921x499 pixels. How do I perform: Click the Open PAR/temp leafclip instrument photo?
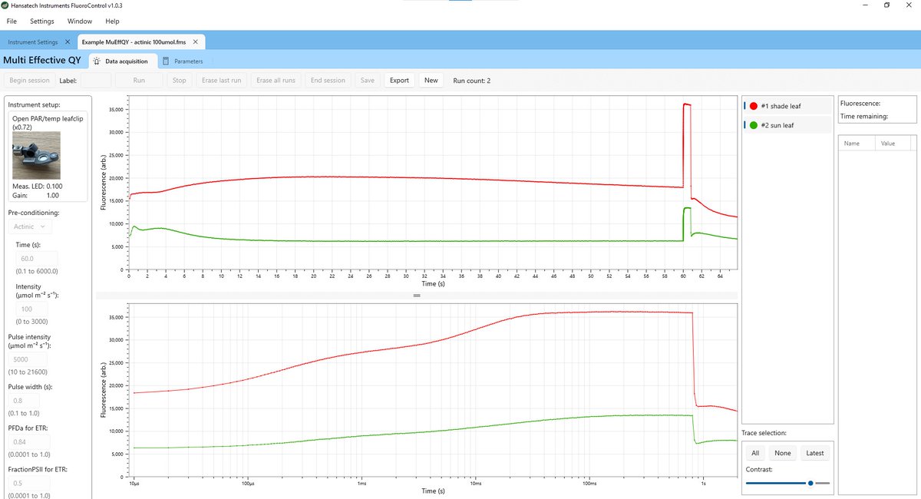click(36, 156)
